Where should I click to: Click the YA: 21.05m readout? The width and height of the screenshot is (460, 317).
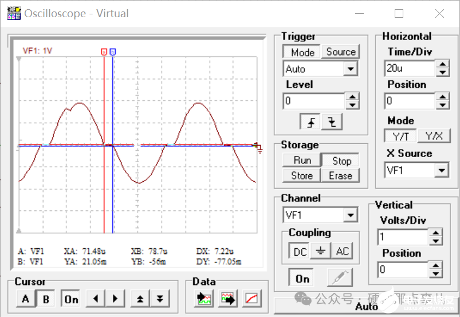click(x=85, y=261)
